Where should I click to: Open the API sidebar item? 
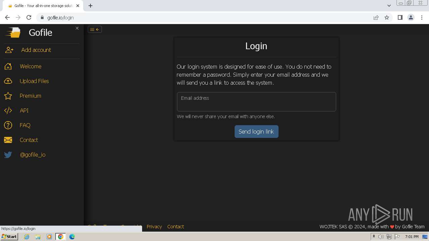coord(24,110)
